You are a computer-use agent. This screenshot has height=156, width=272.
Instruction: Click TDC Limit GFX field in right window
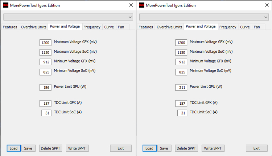click(x=181, y=104)
